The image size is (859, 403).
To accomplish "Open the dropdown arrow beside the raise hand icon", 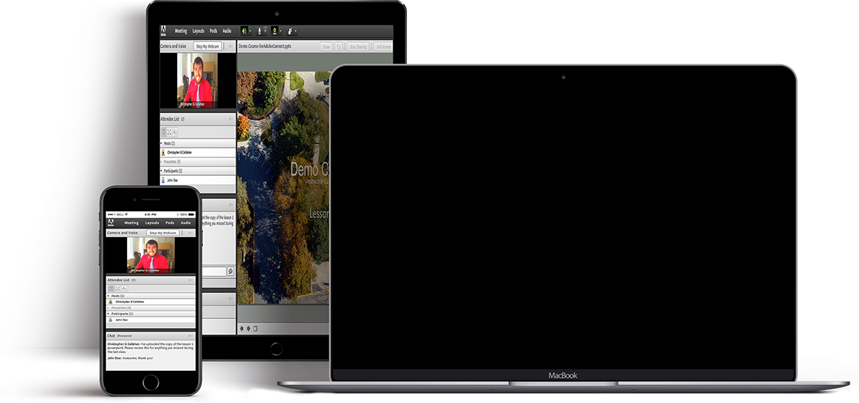I will (x=297, y=31).
